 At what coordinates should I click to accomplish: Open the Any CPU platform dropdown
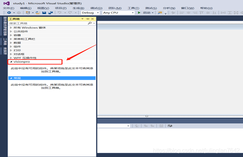133,13
